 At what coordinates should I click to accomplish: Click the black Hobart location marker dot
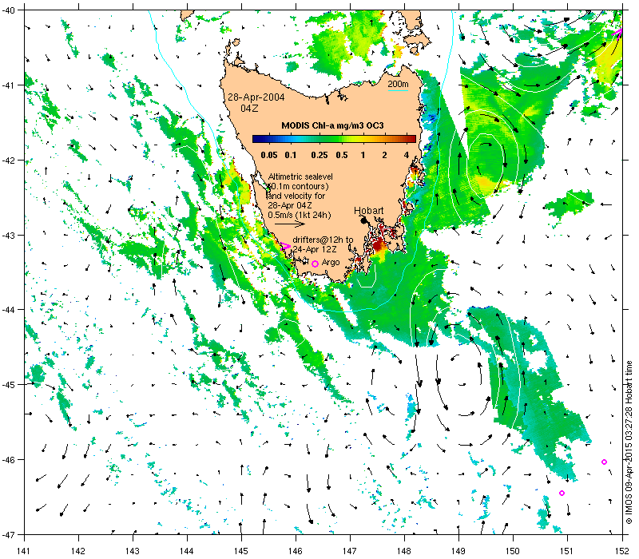(x=363, y=220)
